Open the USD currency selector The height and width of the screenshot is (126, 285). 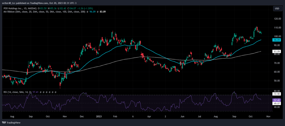click(x=277, y=9)
